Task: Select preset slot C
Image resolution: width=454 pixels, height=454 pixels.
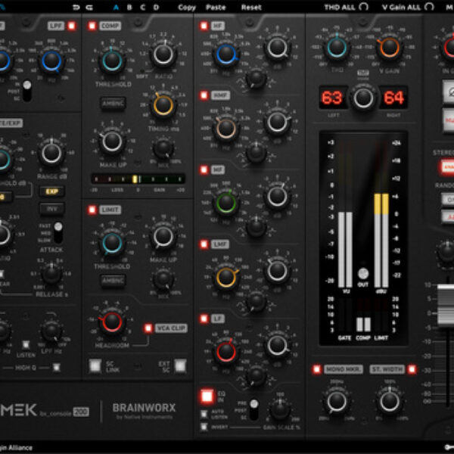Action: tap(143, 8)
